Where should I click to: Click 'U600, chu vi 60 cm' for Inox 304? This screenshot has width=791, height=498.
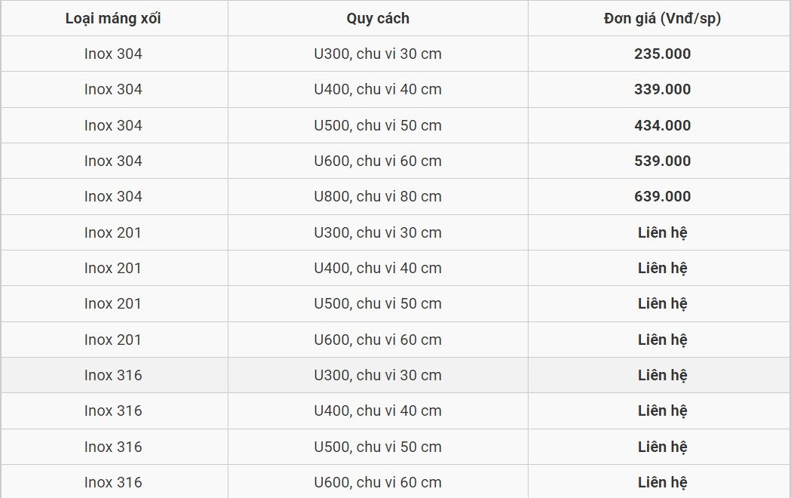(x=378, y=161)
